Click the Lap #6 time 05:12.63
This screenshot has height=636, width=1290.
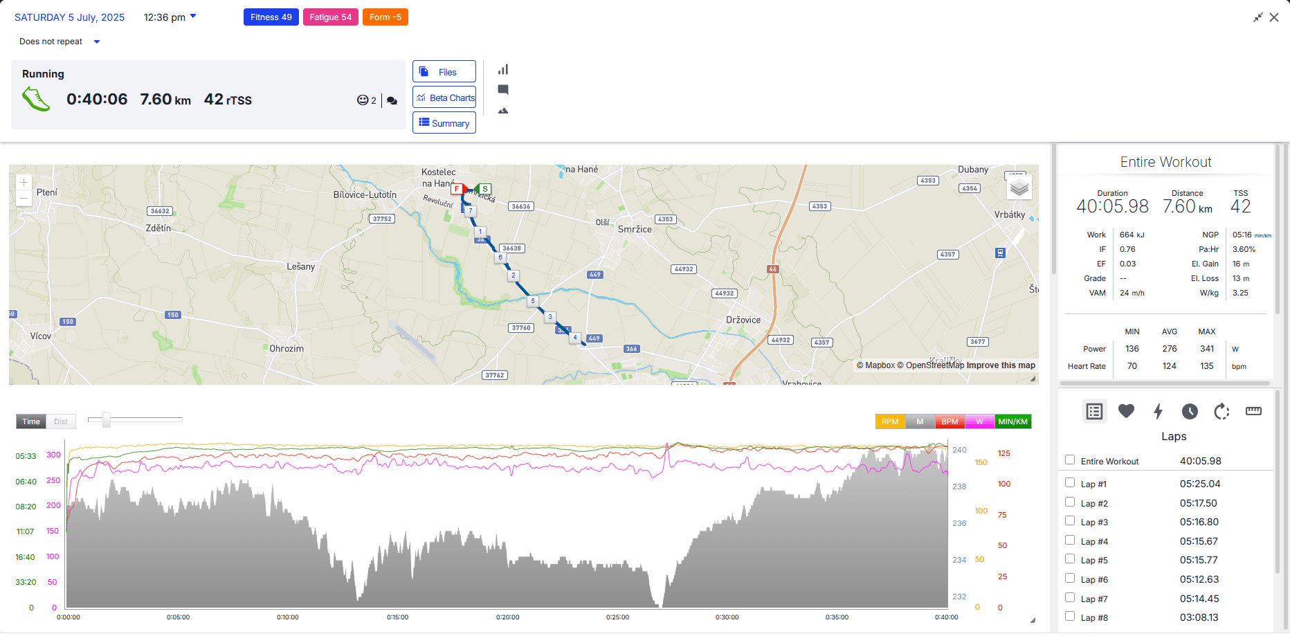(x=1199, y=579)
